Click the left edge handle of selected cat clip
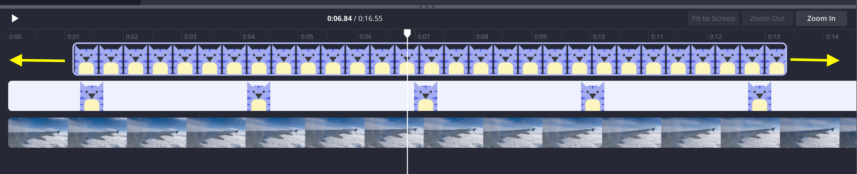857x174 pixels. click(x=74, y=59)
